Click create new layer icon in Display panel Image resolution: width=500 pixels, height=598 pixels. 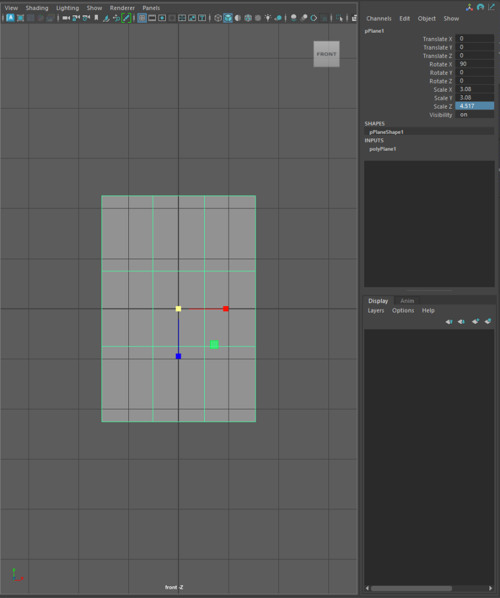[475, 321]
